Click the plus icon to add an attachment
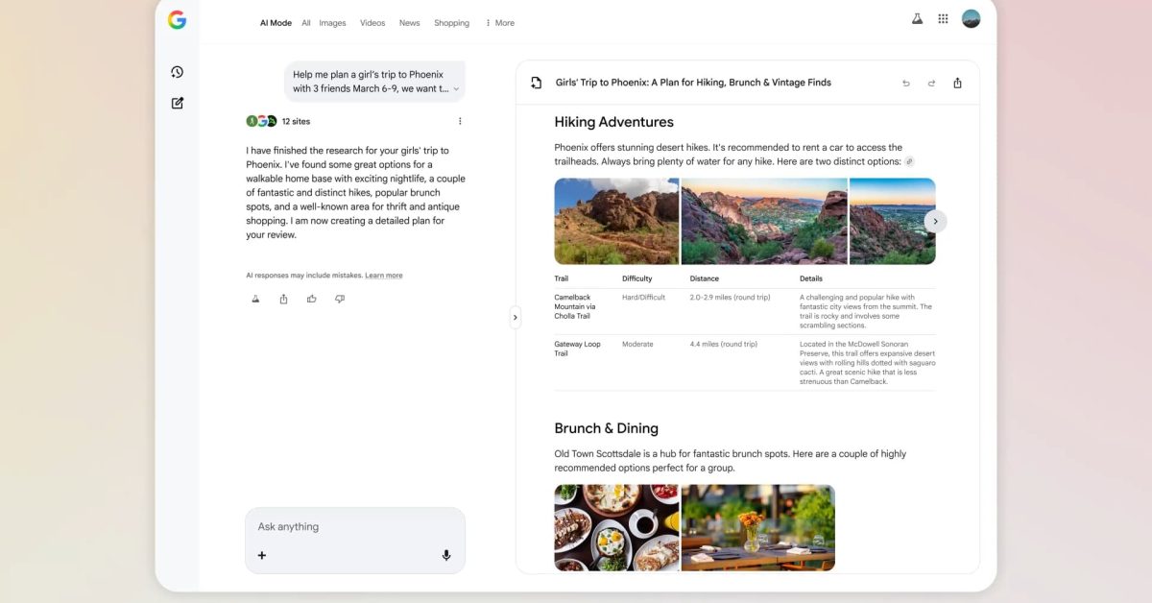Screen dimensions: 1152x603 pos(262,555)
